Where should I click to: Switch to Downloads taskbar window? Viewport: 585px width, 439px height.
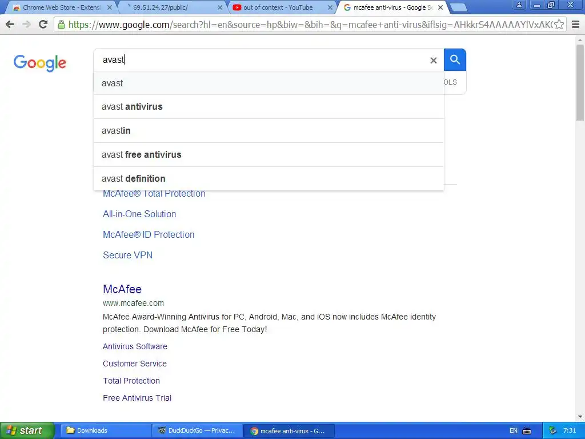point(106,431)
